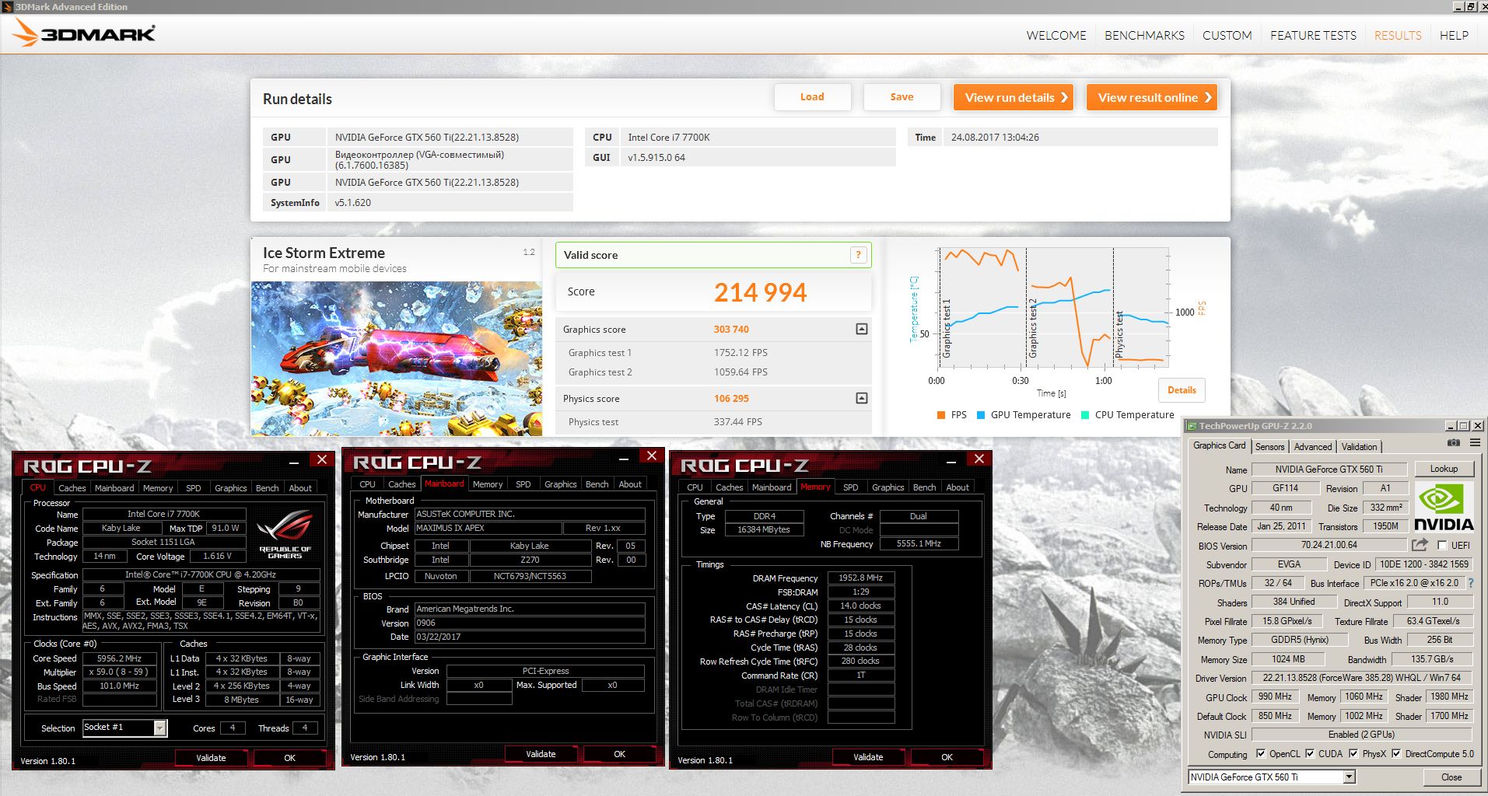Click the BIOS Version field in GPU-Z
This screenshot has height=796, width=1488.
(x=1329, y=545)
